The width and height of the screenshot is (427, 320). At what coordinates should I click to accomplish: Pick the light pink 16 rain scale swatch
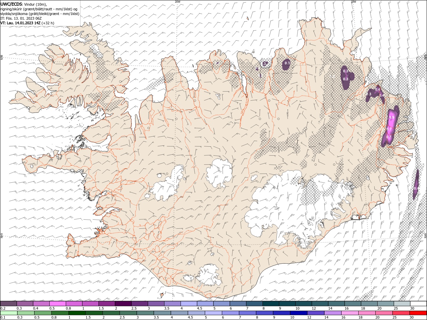tap(350, 313)
